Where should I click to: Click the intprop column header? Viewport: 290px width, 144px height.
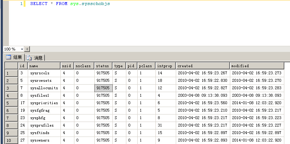(165, 66)
